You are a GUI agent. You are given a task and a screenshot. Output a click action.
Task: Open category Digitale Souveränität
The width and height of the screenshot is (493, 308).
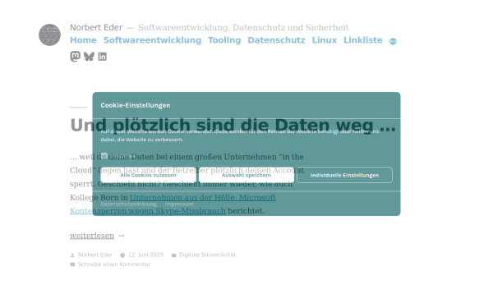208,255
